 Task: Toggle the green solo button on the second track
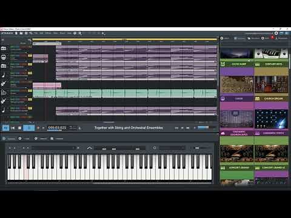click(13, 56)
